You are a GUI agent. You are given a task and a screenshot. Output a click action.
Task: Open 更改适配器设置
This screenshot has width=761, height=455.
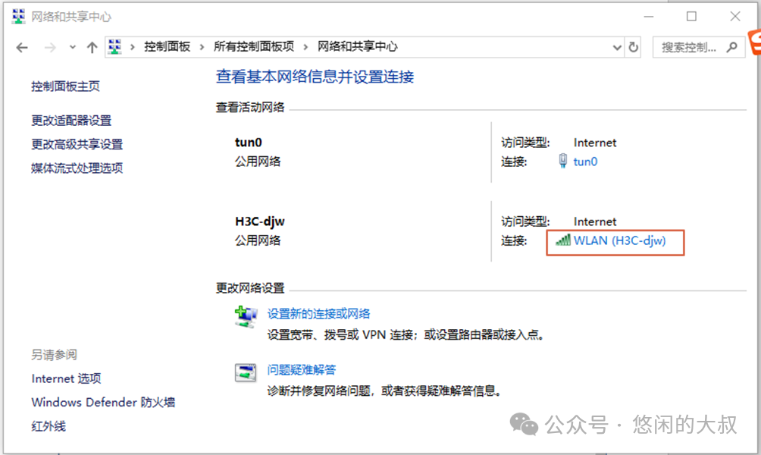71,120
